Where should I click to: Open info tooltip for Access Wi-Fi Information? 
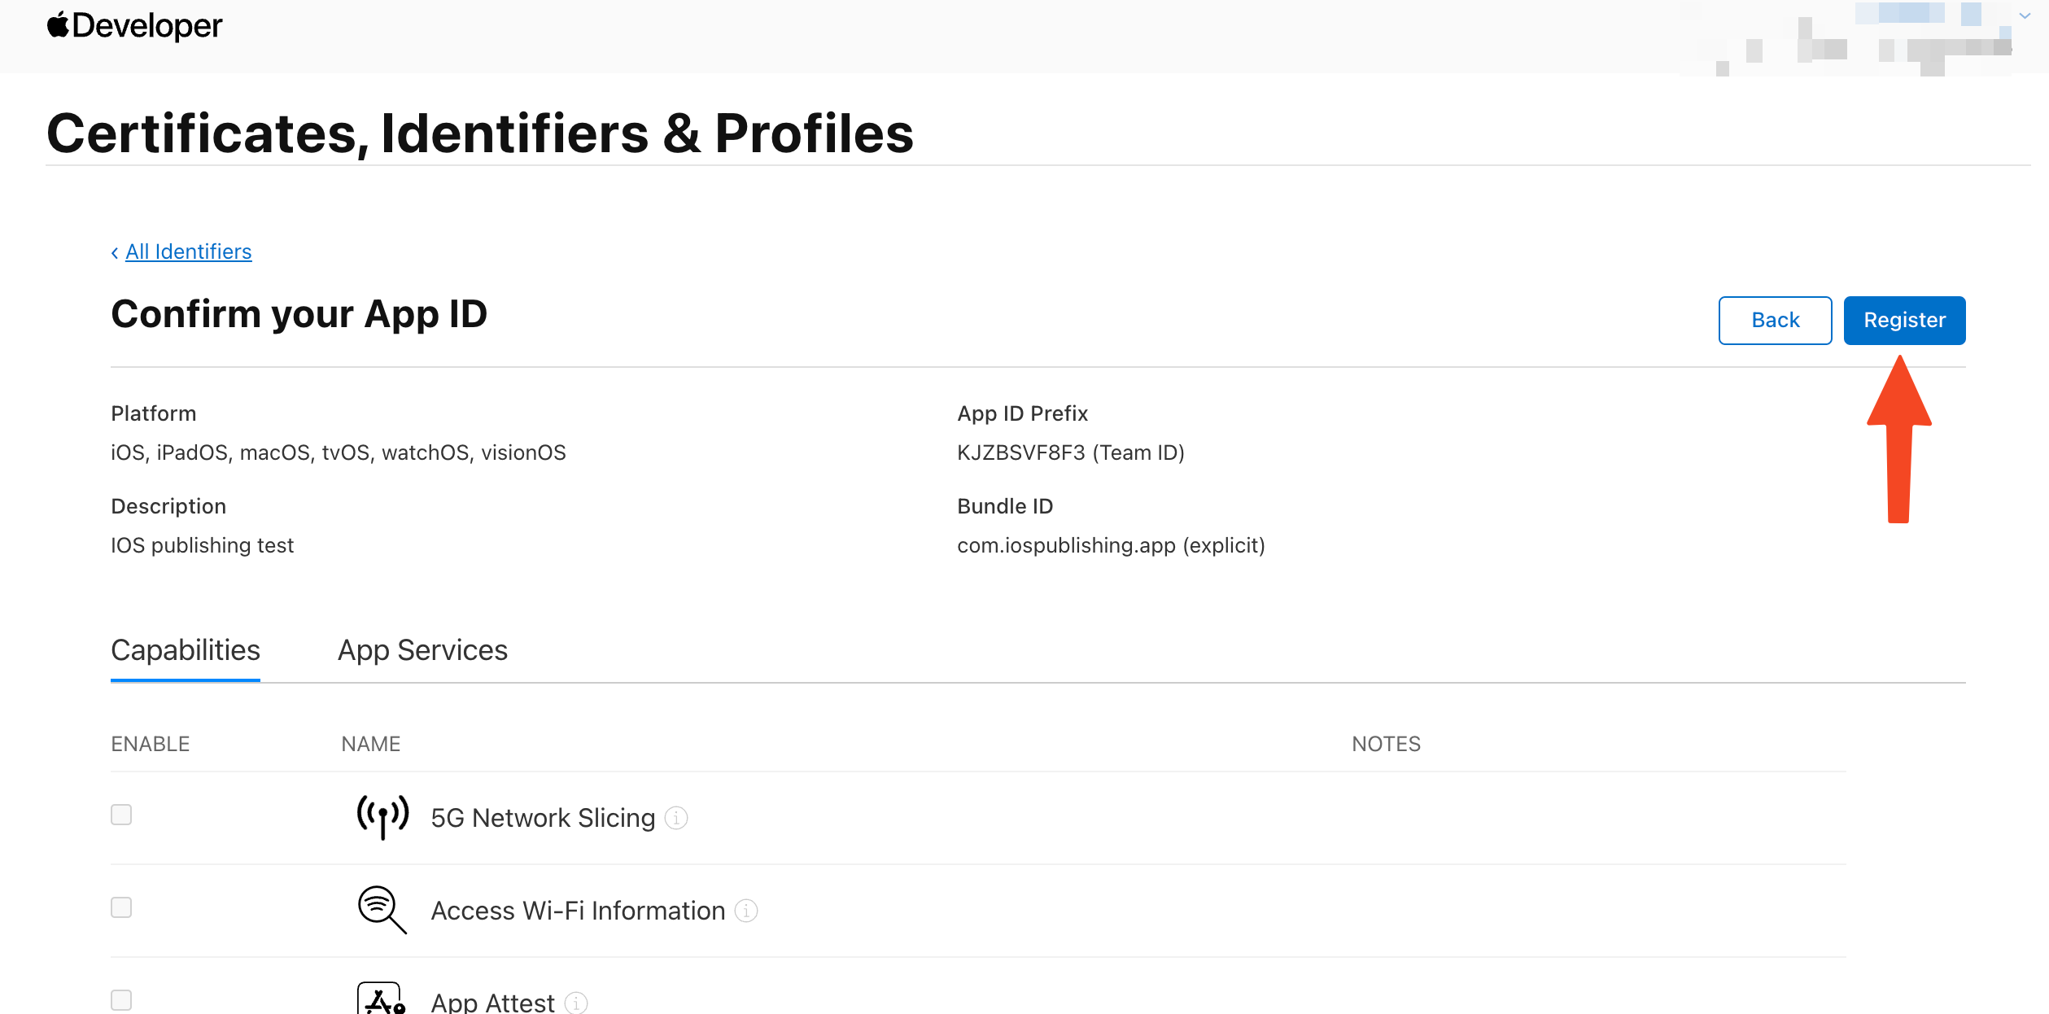[x=746, y=911]
